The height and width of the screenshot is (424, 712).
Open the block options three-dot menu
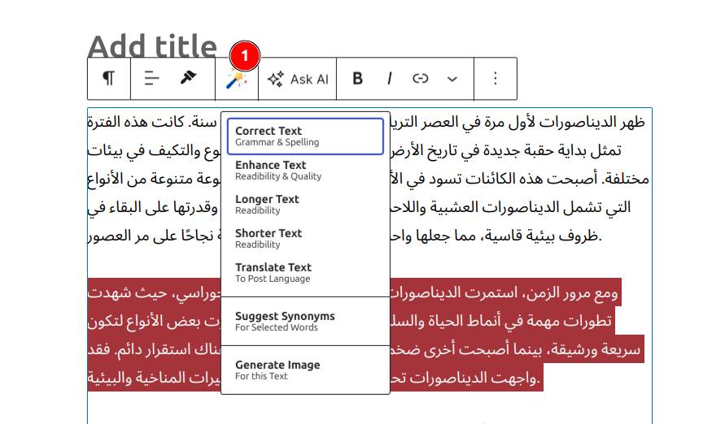(496, 79)
